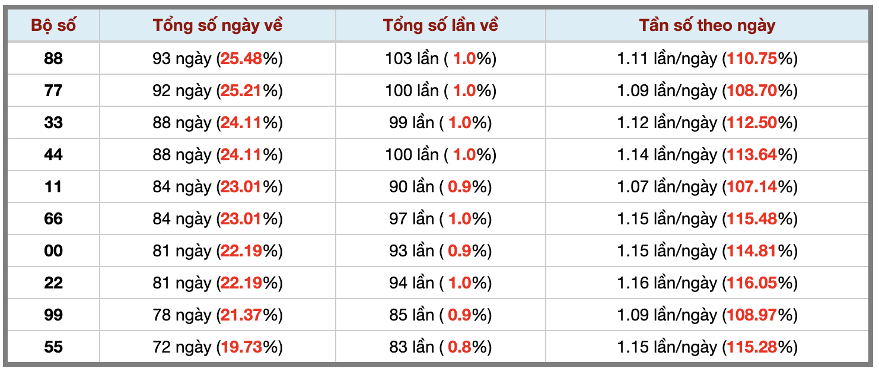
Task: Click the 'Tổng số lần về' column header
Action: [x=441, y=26]
